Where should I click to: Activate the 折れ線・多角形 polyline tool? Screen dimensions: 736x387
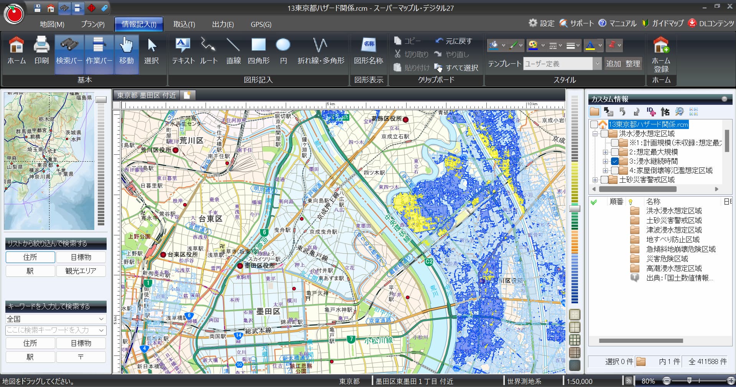(321, 51)
